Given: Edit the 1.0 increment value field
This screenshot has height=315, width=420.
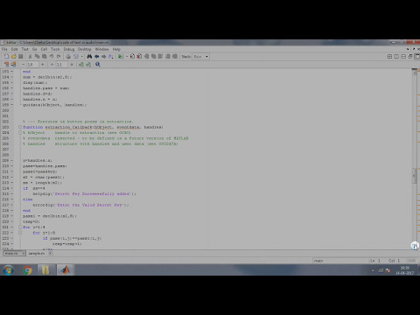Looking at the screenshot, I should (33, 65).
